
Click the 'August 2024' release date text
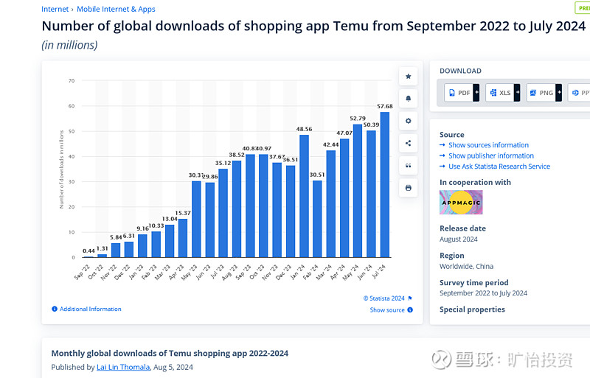coord(458,239)
